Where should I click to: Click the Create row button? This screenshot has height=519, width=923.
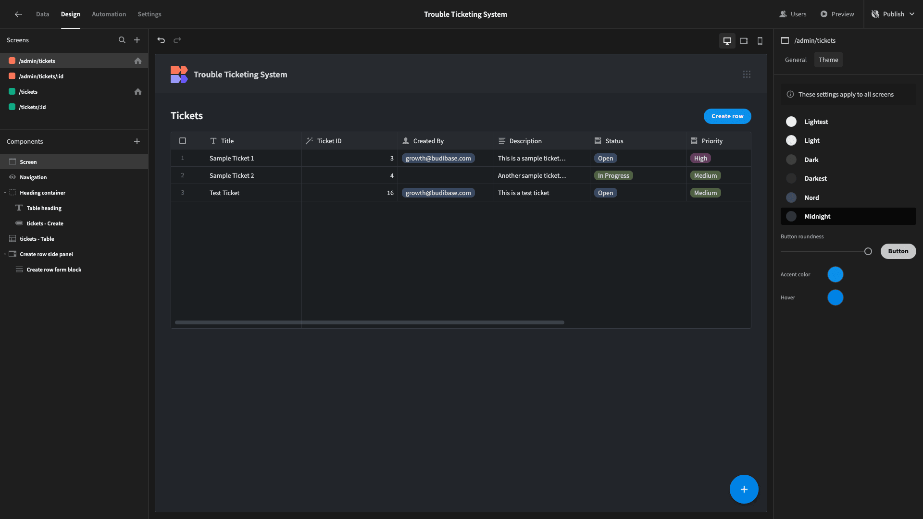727,116
